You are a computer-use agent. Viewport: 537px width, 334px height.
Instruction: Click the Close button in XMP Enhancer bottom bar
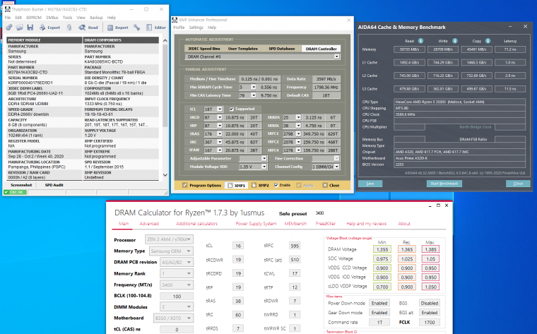[x=331, y=185]
